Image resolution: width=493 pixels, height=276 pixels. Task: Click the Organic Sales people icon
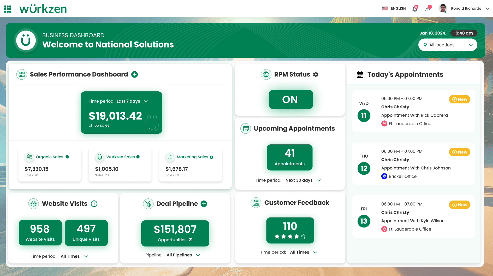click(29, 157)
